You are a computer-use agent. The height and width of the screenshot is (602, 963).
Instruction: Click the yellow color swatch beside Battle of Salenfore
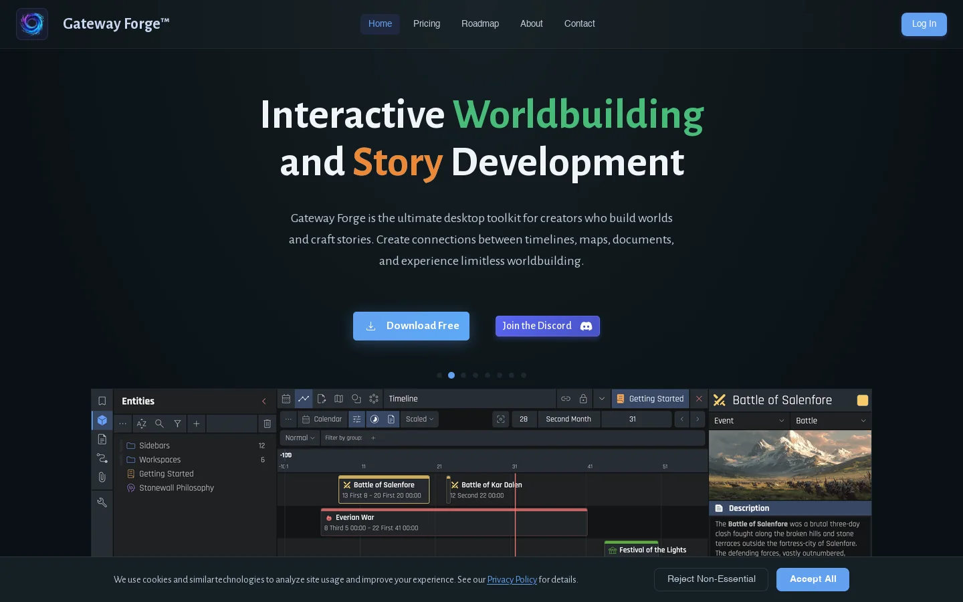pos(863,401)
